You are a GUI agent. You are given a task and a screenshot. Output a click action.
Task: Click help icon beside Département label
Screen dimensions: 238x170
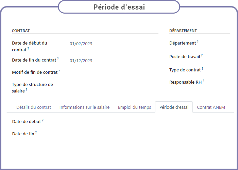point(198,41)
